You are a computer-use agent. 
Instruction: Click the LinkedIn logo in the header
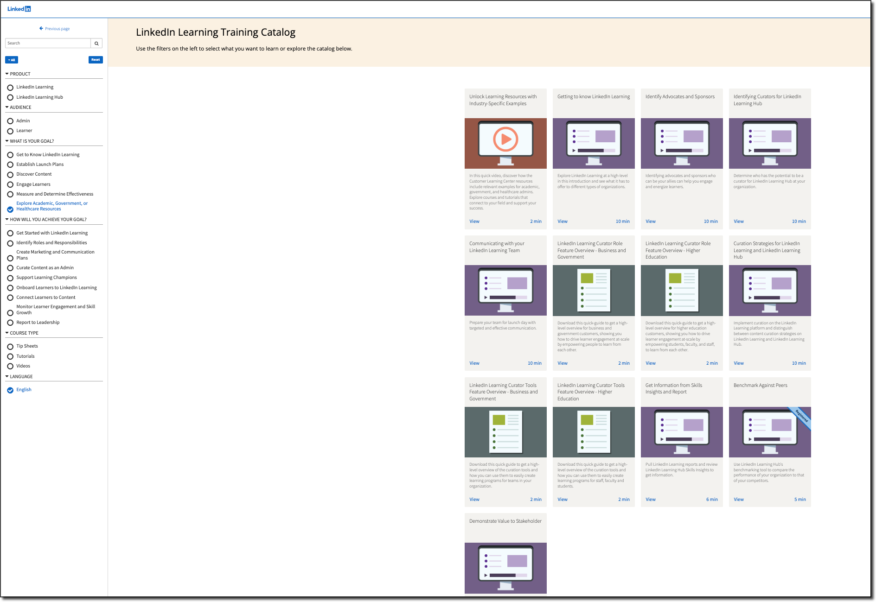[19, 9]
